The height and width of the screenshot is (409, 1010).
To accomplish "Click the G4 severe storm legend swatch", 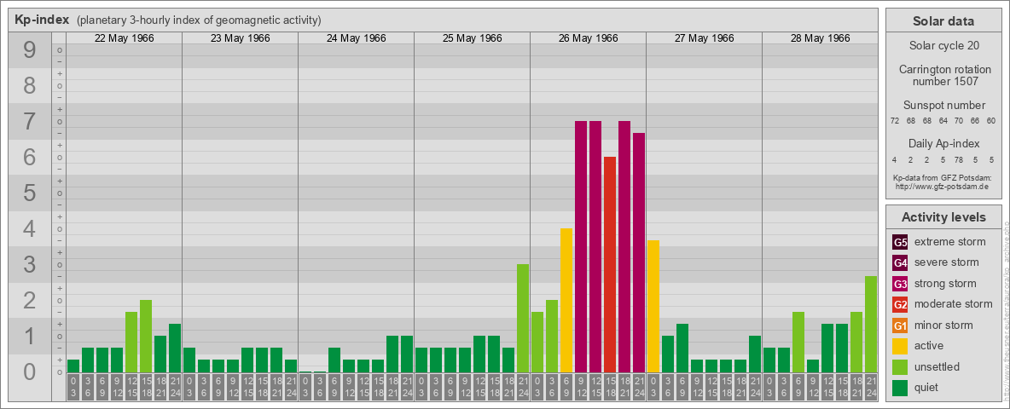I will coord(900,263).
